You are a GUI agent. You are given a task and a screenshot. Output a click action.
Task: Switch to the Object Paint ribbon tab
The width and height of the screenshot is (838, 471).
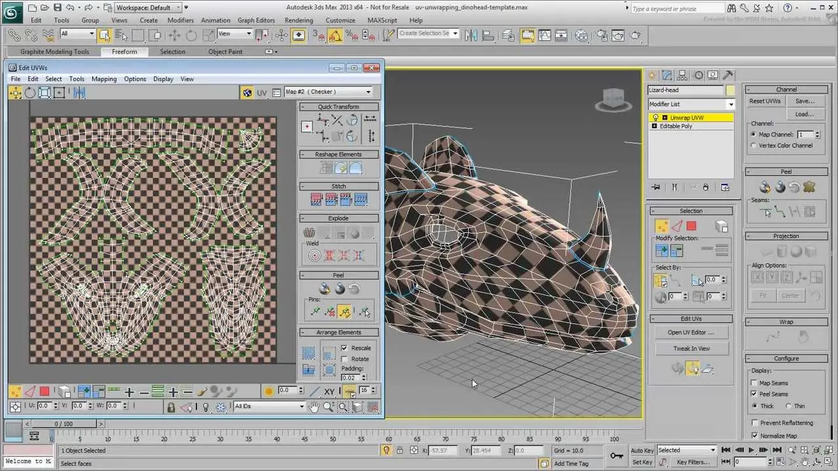coord(225,52)
